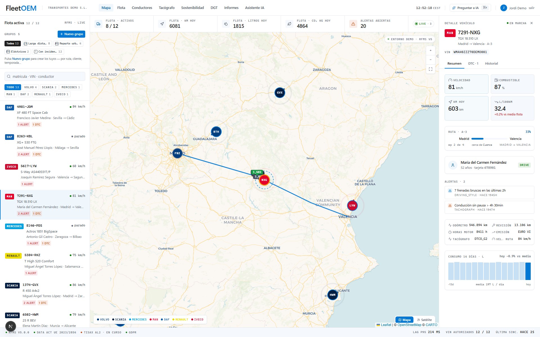Open the Informes section
This screenshot has width=540, height=337.
point(231,8)
